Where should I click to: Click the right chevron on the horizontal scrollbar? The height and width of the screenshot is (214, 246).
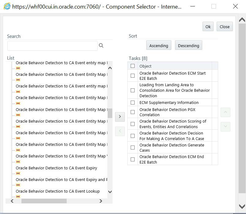[x=101, y=201]
